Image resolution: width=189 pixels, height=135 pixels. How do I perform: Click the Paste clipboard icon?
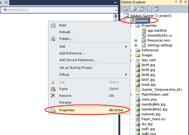[x=53, y=89]
